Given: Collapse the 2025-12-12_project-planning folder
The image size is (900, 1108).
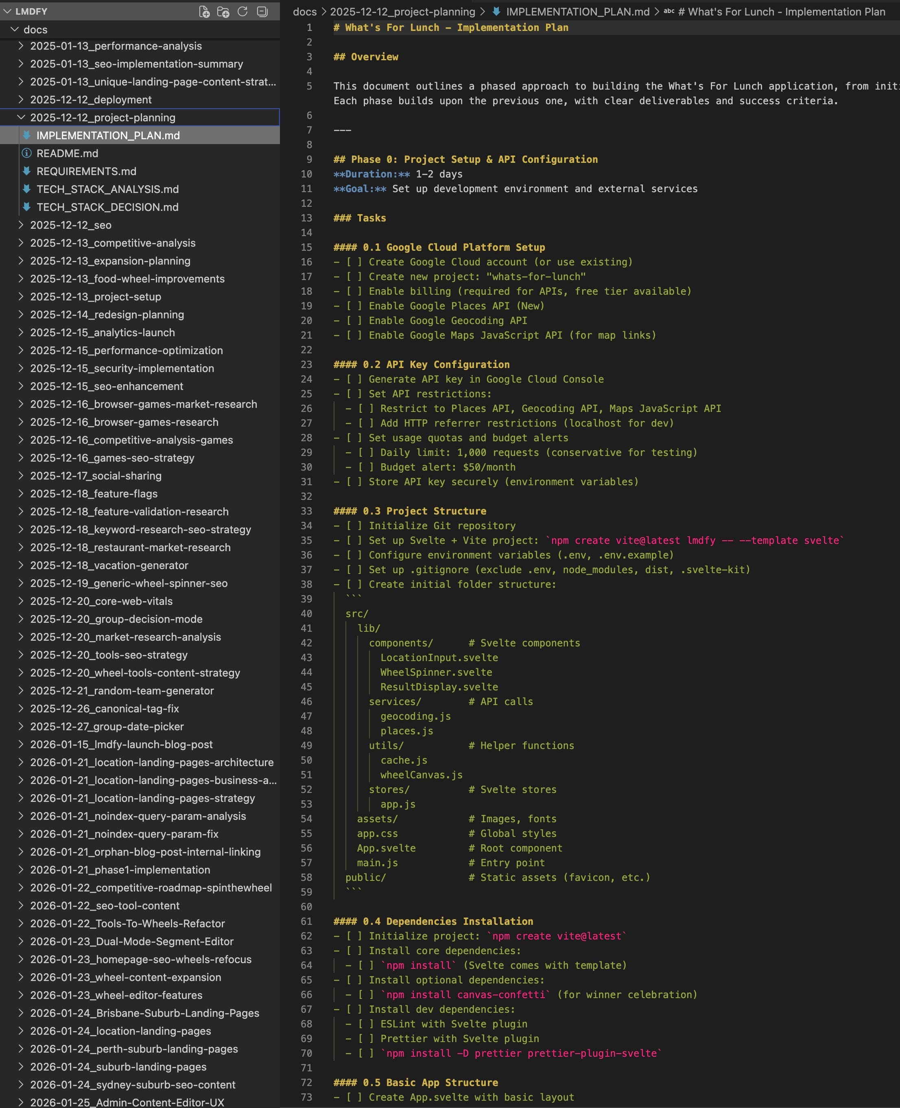Looking at the screenshot, I should pyautogui.click(x=21, y=117).
